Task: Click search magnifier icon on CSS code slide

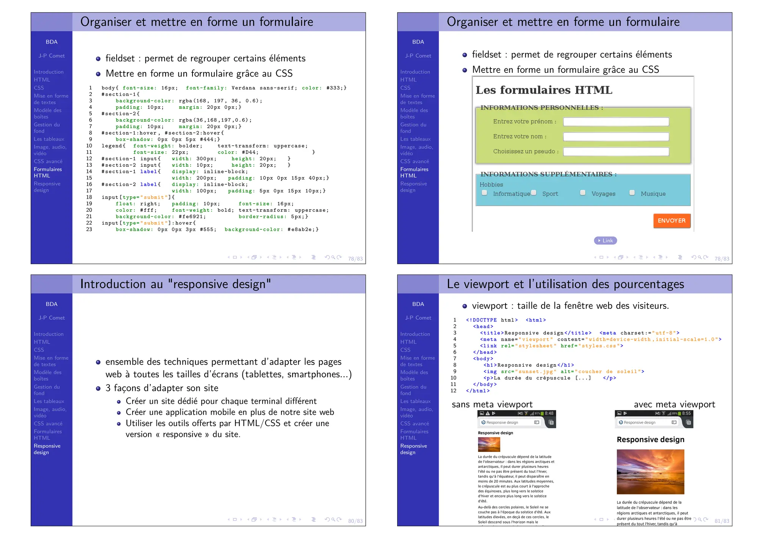Action: 333,257
